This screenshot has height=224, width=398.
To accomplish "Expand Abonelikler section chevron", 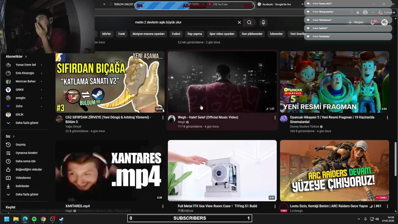I will [26, 57].
